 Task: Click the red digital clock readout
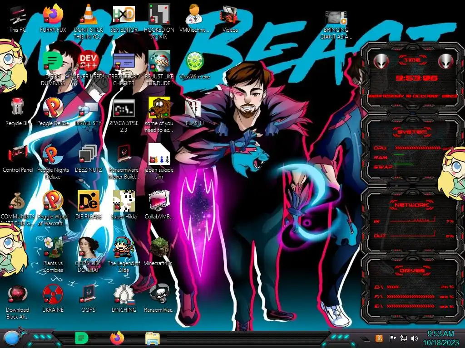point(416,78)
